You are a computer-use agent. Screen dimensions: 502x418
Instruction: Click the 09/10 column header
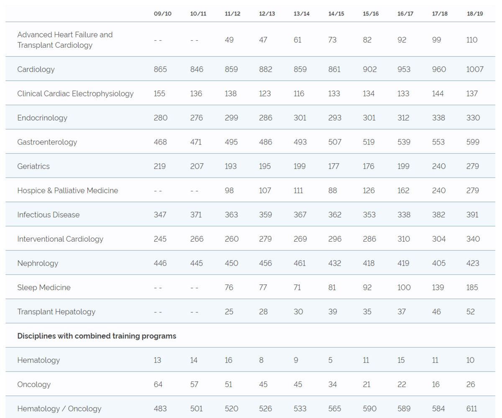click(x=162, y=13)
